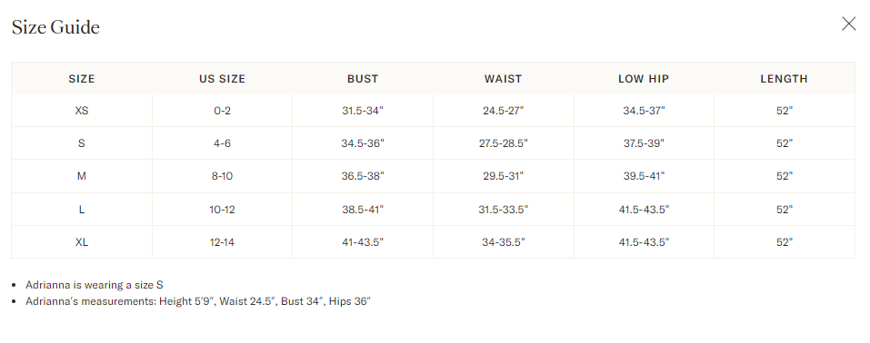
Task: Click low hip value 39.5-41"
Action: pyautogui.click(x=644, y=176)
